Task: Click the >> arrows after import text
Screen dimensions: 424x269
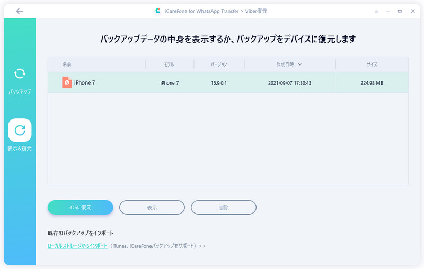Action: pyautogui.click(x=202, y=246)
